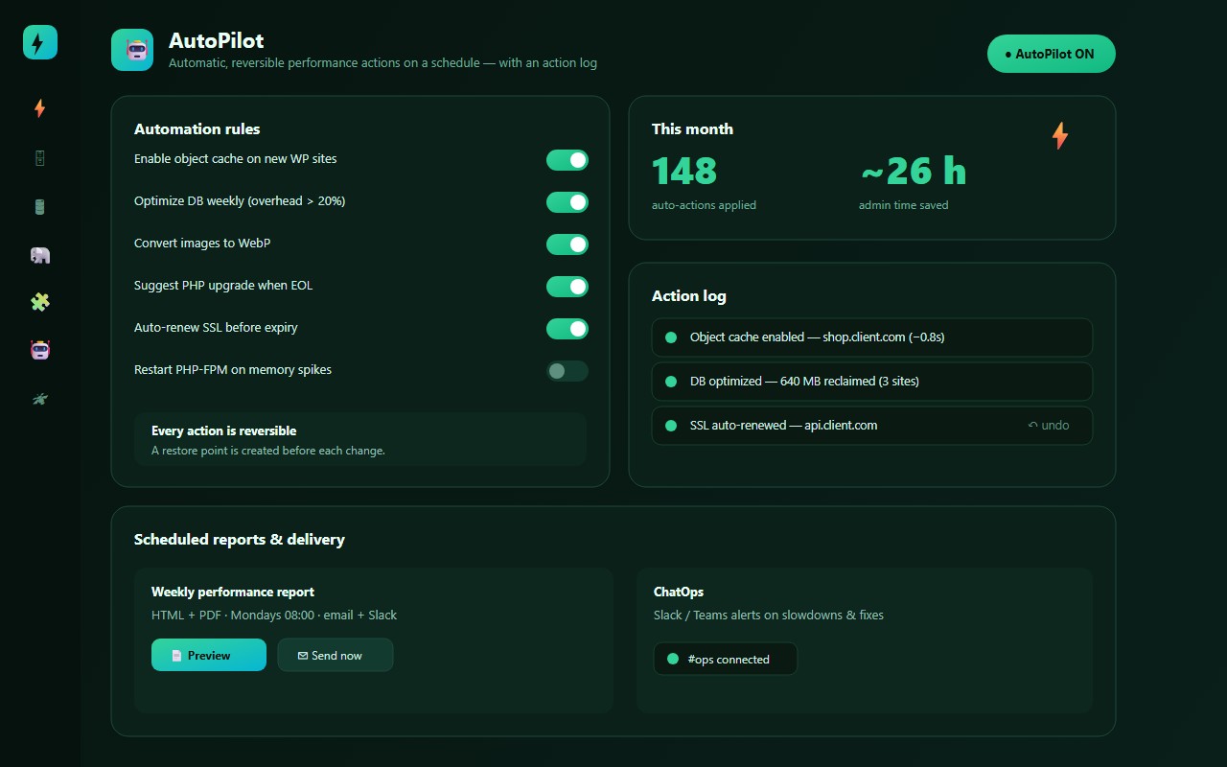
Task: Click the ~26 h time saved figure
Action: (914, 171)
